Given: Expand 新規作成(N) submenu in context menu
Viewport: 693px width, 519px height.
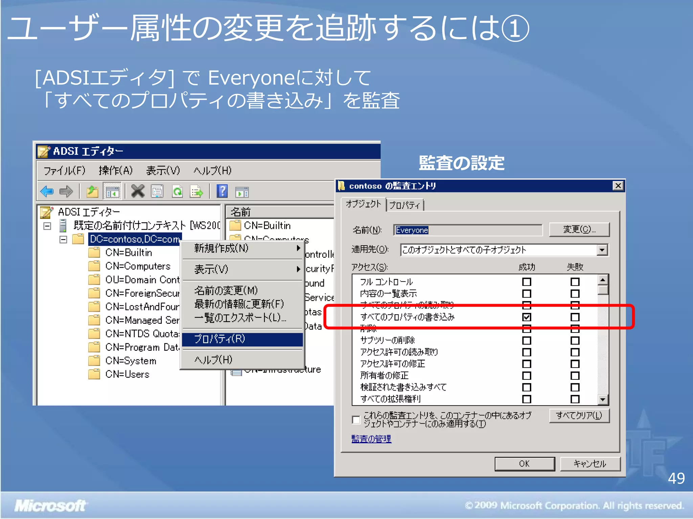Looking at the screenshot, I should click(x=298, y=248).
